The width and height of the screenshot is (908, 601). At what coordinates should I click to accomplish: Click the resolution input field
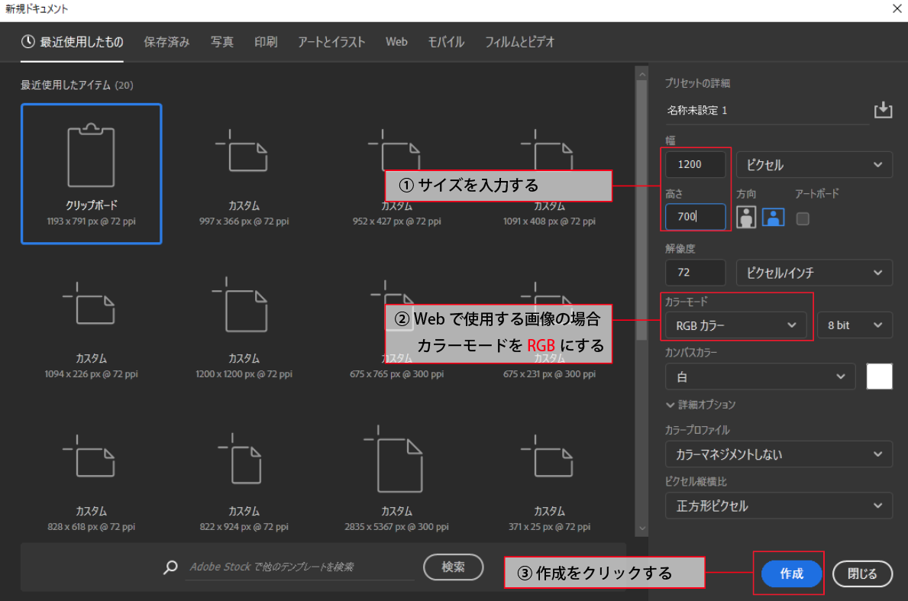[695, 273]
